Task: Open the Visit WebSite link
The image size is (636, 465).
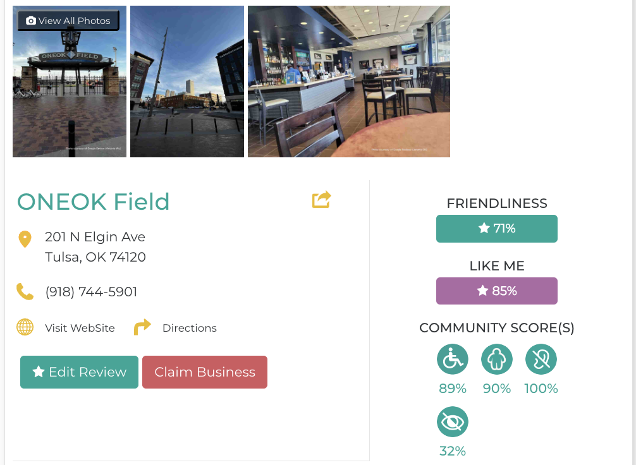Action: pyautogui.click(x=80, y=328)
